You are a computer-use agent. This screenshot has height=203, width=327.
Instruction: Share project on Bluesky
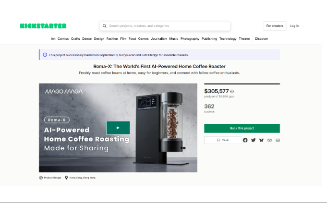click(261, 140)
